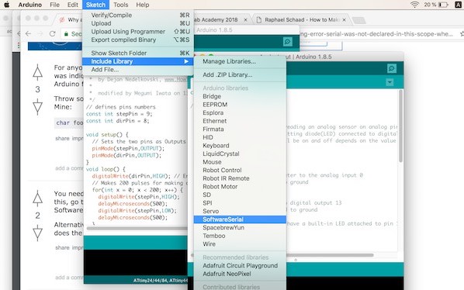
Task: Select Show Sketch Folder
Action: pyautogui.click(x=138, y=54)
